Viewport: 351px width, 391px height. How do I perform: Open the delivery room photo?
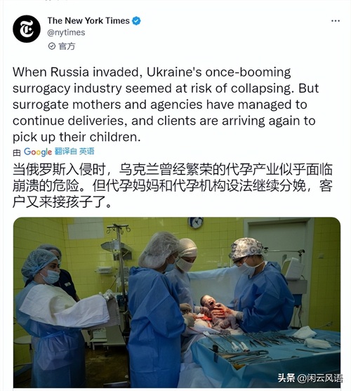coord(177,303)
